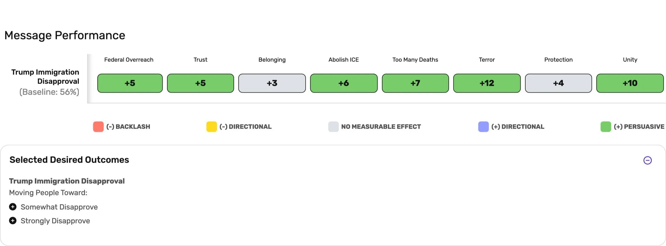The image size is (666, 246).
Task: Click the Terror column header
Action: 487,60
